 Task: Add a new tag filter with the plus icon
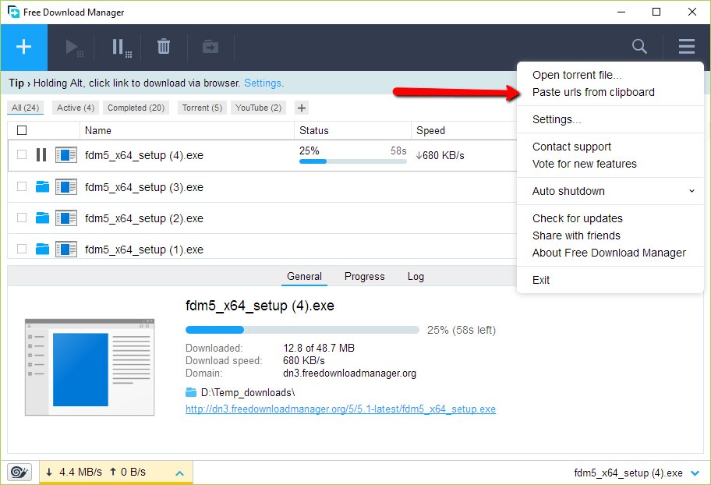pos(302,108)
